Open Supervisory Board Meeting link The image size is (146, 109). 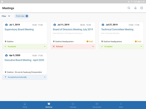tap(19, 30)
